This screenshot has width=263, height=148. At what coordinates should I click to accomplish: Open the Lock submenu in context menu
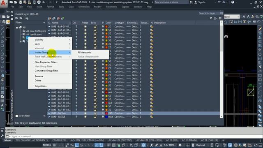pos(50,44)
